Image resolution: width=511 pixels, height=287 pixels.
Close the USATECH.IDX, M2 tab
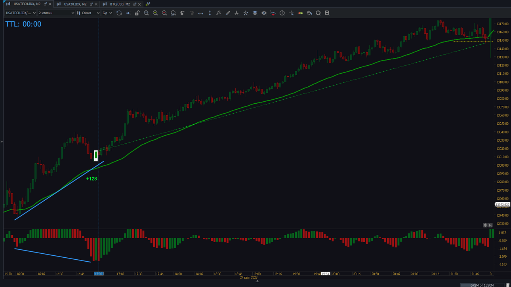click(50, 4)
